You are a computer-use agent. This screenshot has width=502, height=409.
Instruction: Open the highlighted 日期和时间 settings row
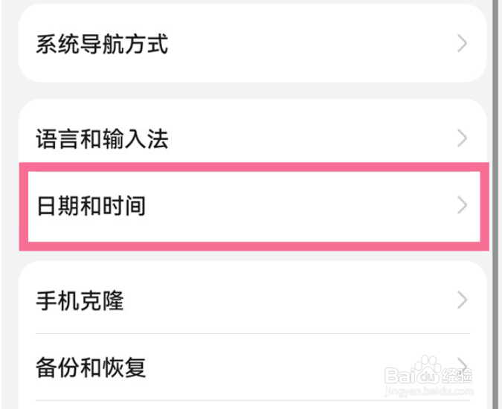245,205
